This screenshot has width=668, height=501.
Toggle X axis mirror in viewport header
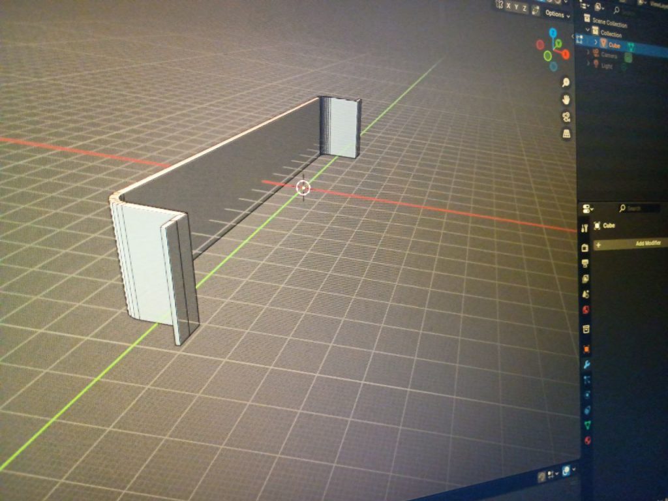pyautogui.click(x=508, y=5)
